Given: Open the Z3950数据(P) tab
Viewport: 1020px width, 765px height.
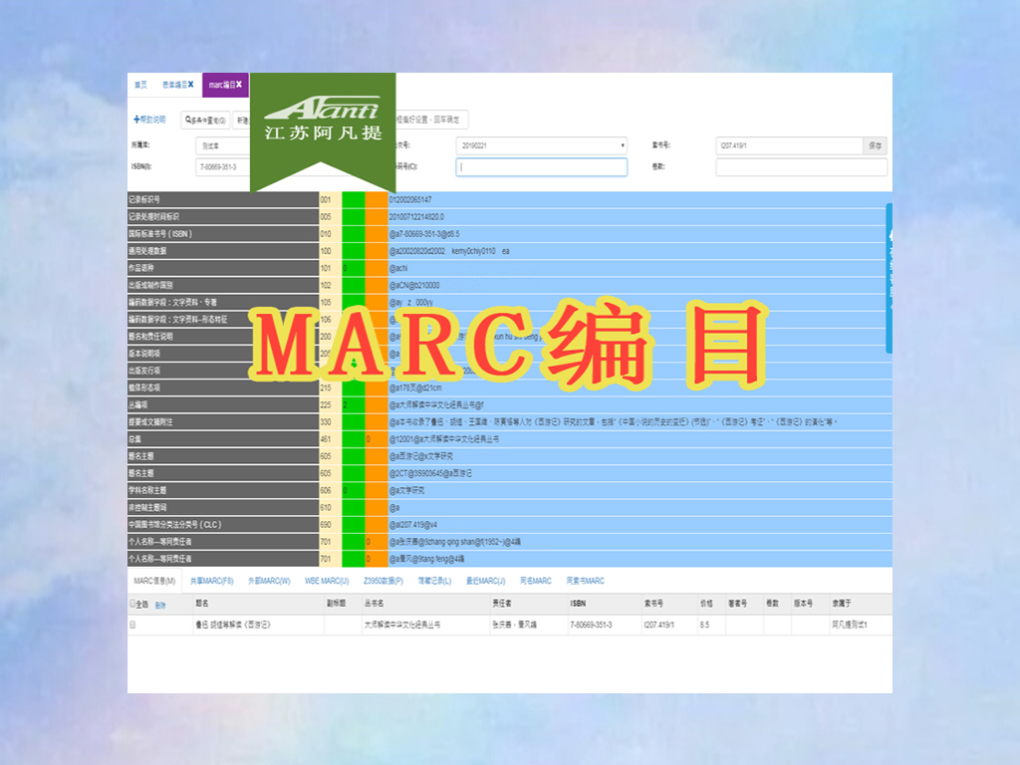Looking at the screenshot, I should [383, 581].
